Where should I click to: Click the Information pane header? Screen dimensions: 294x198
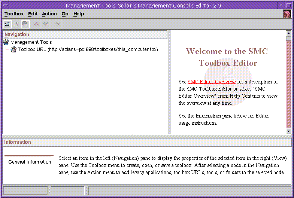147,142
